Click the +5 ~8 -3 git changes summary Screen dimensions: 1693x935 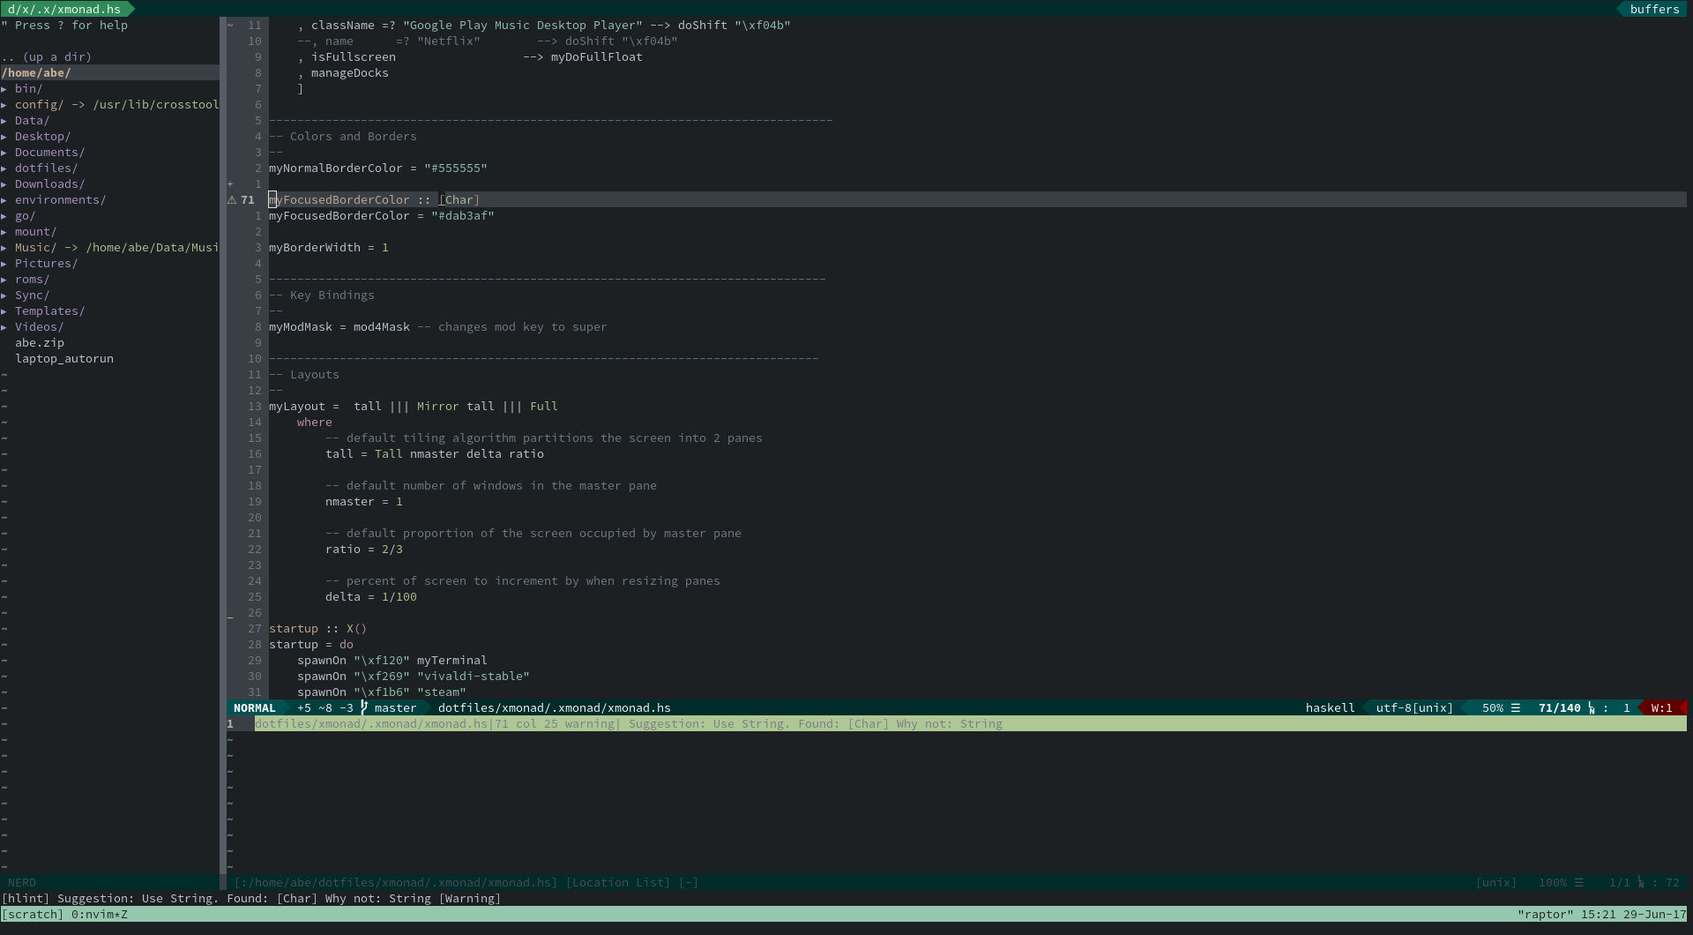click(x=325, y=708)
